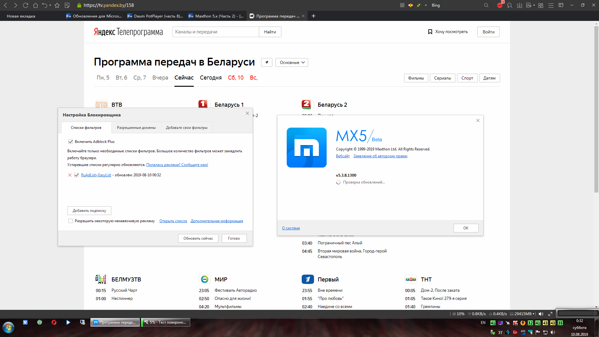Open the RuAdList+EasyList link
Image resolution: width=599 pixels, height=337 pixels.
[96, 175]
